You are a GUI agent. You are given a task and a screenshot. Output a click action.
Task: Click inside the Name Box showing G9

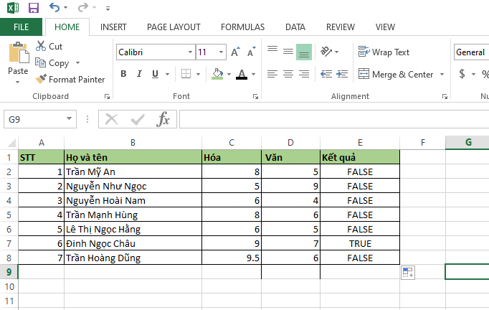tap(34, 119)
